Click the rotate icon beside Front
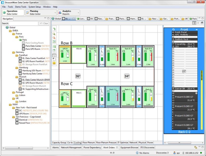 point(173,30)
